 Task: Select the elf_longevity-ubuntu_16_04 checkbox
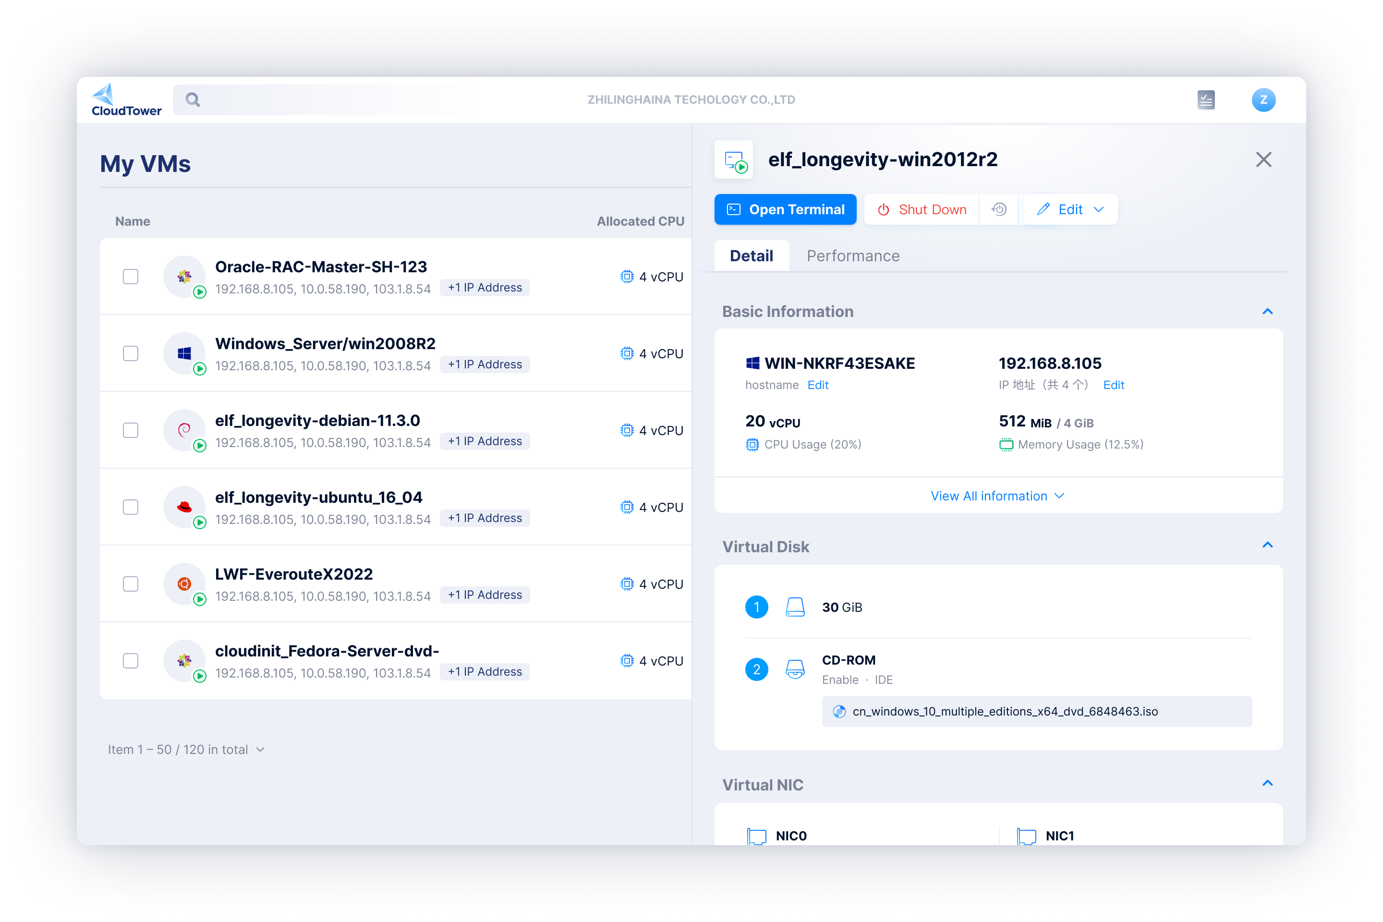[131, 507]
